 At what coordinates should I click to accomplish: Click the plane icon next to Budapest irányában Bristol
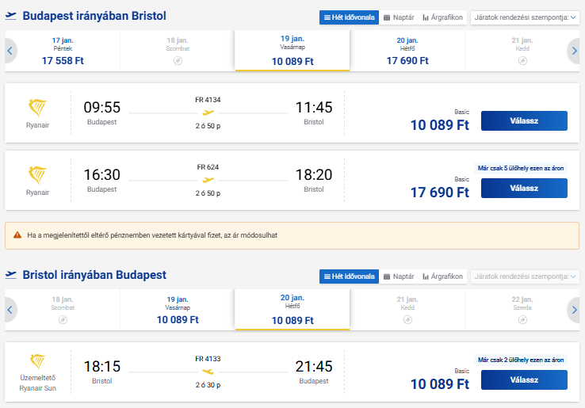click(11, 16)
